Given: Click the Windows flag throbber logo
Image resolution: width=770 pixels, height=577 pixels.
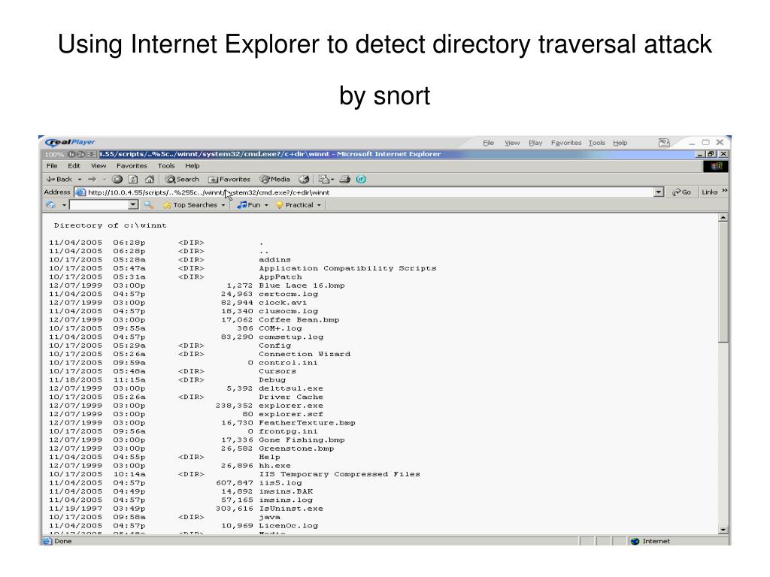Looking at the screenshot, I should pos(716,166).
